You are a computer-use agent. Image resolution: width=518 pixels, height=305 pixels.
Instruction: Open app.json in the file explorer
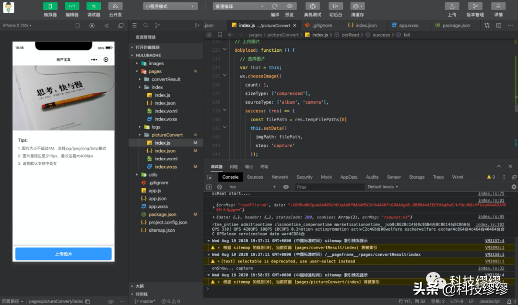157,198
